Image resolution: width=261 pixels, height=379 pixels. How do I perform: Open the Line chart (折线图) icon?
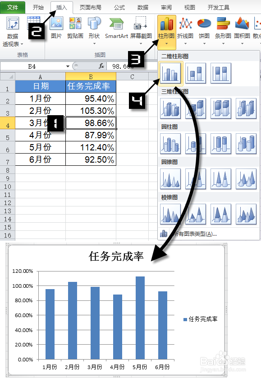[185, 23]
